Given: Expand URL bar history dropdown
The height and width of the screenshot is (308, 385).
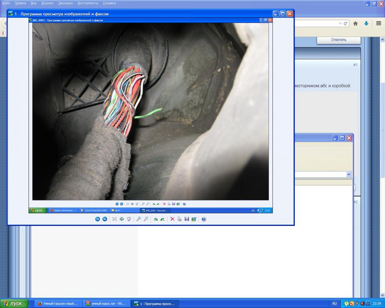Looking at the screenshot, I should click(340, 23).
